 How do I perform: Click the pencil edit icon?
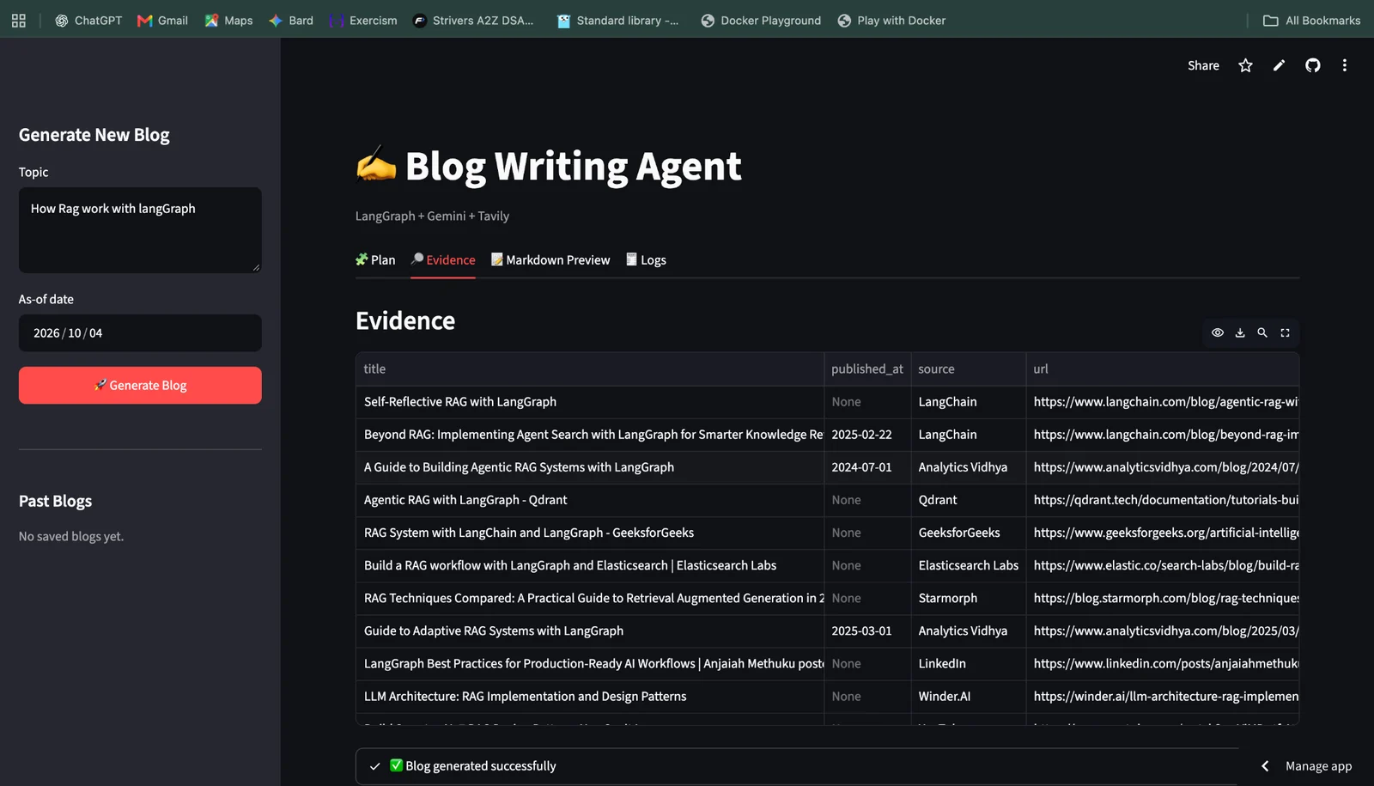(1279, 65)
